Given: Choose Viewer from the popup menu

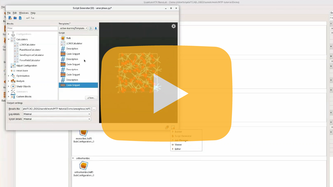Looking at the screenshot, I should (186, 145).
